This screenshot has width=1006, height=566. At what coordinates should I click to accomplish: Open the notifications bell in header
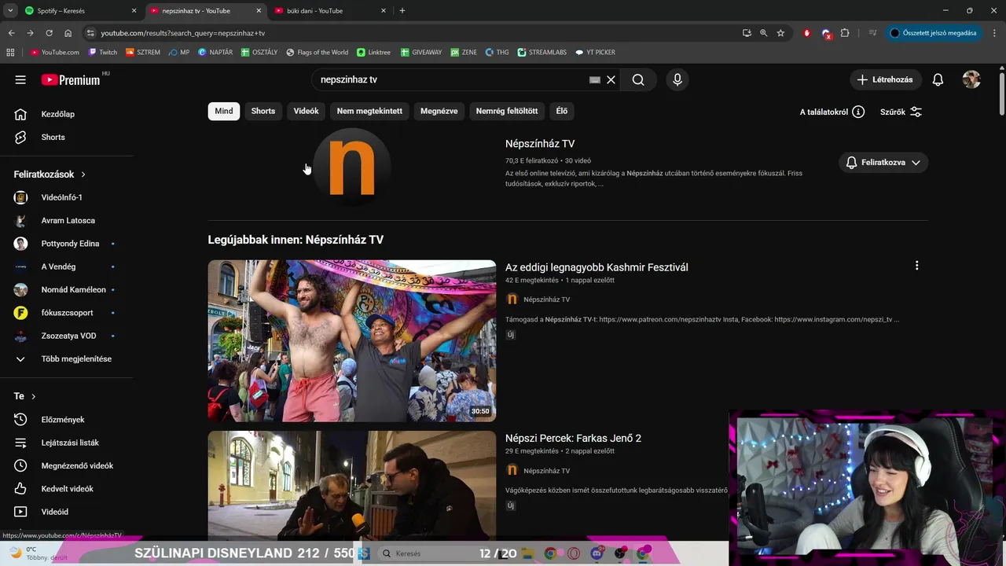point(938,79)
